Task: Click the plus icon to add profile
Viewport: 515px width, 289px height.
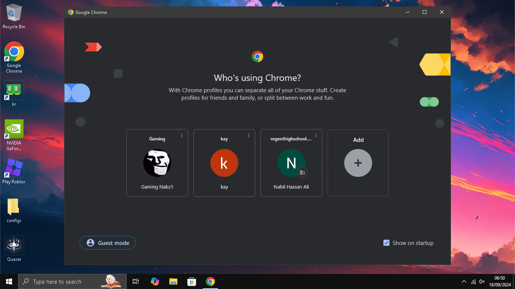Action: click(358, 163)
